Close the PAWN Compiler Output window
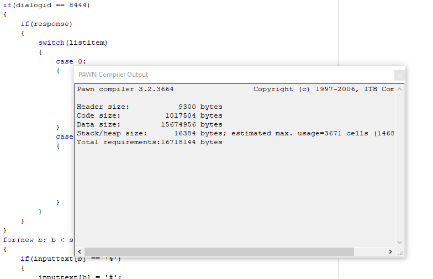Image resolution: width=433 pixels, height=279 pixels. 399,75
